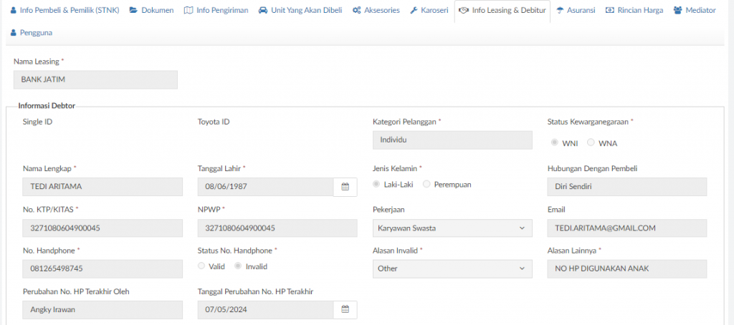
Task: Expand the Pekerjaan dropdown
Action: pyautogui.click(x=452, y=228)
